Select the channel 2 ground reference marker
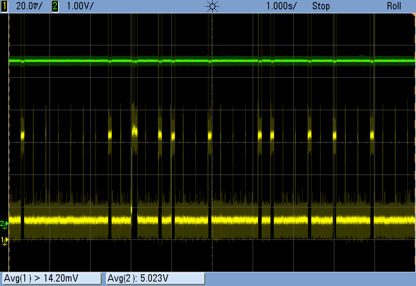416x286 pixels. pyautogui.click(x=4, y=223)
